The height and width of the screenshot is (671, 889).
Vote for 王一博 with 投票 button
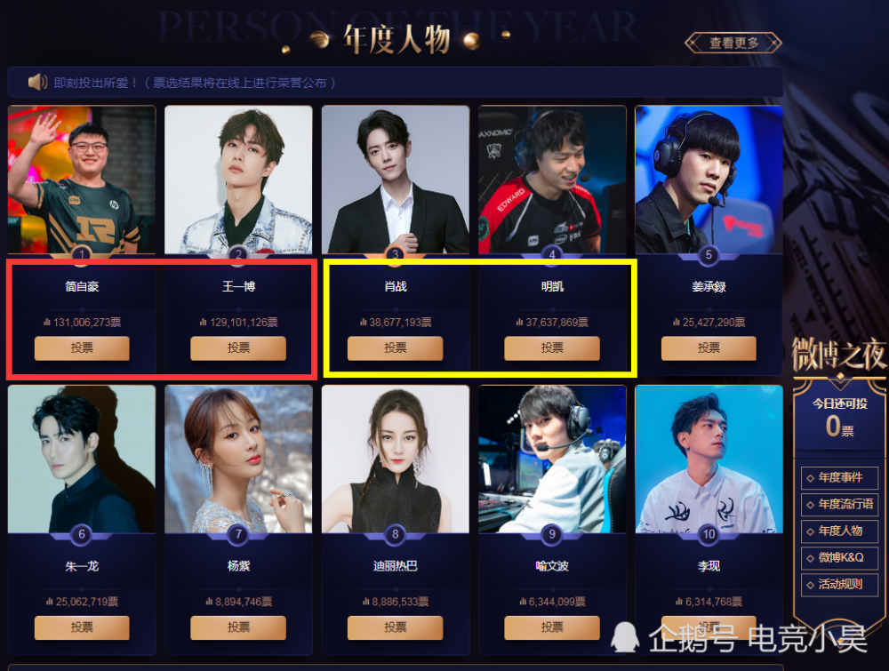click(x=238, y=348)
